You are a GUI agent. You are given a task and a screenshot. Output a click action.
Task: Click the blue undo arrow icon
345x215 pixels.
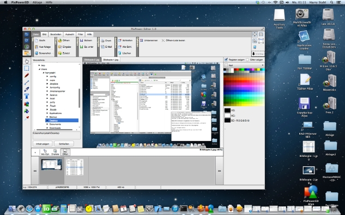click(x=27, y=34)
